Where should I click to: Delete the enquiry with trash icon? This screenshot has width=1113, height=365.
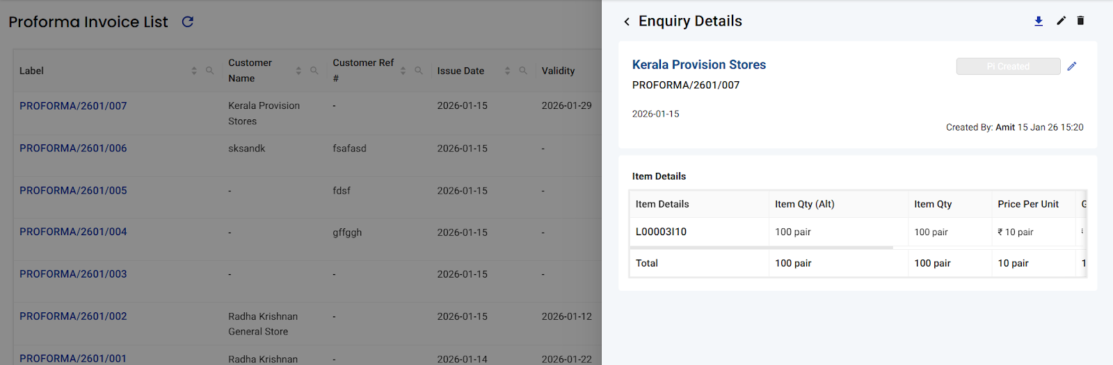point(1080,21)
